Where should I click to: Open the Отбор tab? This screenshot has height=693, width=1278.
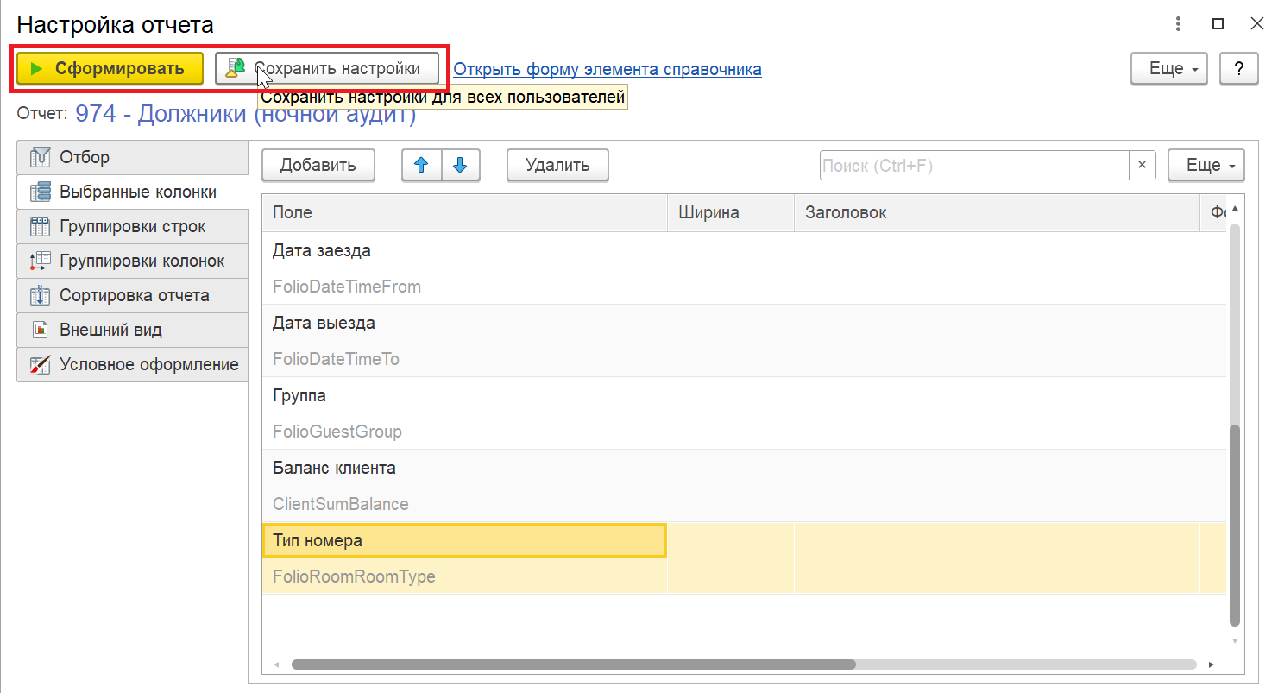tap(132, 157)
